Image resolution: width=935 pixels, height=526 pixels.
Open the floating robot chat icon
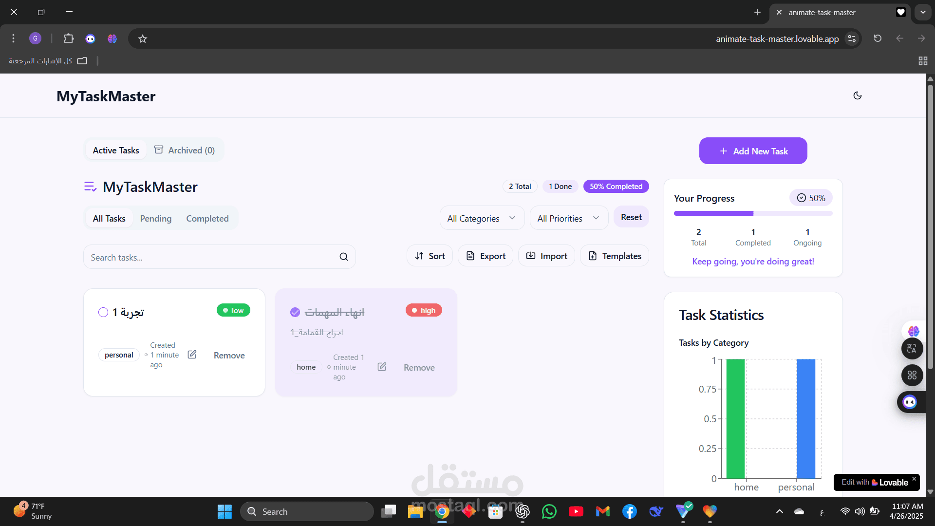coord(910,402)
